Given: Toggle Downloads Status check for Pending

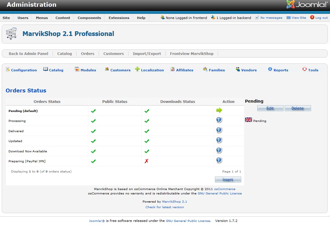Looking at the screenshot, I should click(x=147, y=111).
